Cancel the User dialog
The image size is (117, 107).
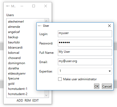coord(107,86)
